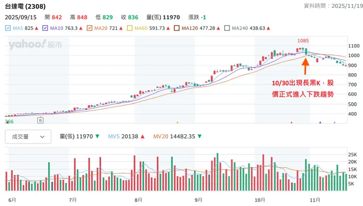Click the D dividend marker on chart
Viewport: 363px width, 206px height.
pos(40,120)
